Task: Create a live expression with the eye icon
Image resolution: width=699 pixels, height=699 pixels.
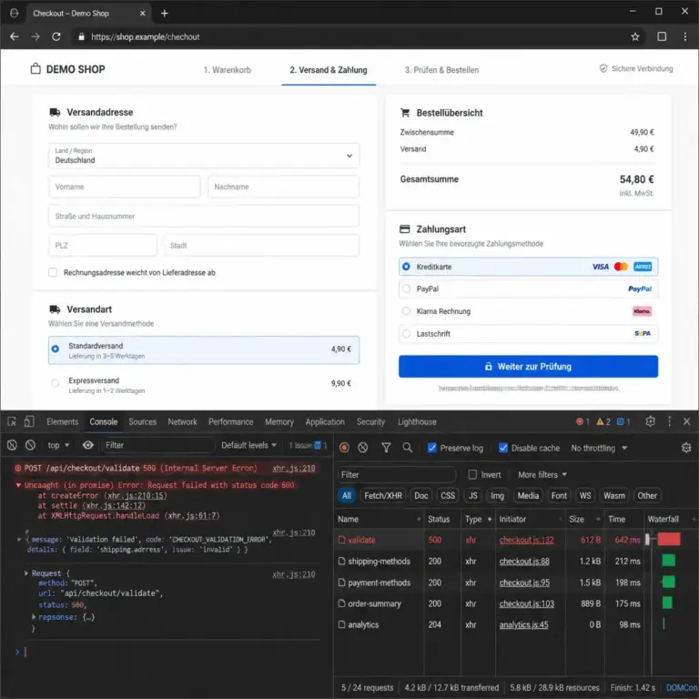Action: (x=87, y=445)
